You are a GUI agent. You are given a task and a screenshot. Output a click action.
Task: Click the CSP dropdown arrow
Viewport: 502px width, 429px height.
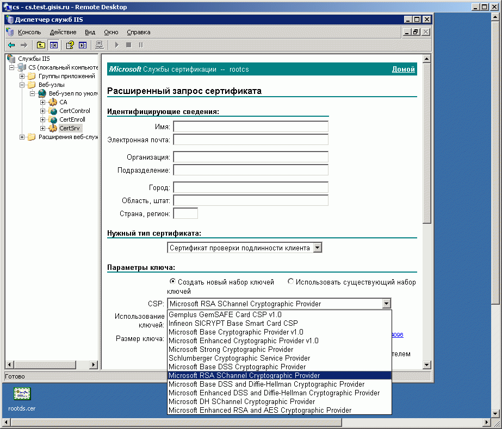click(386, 304)
